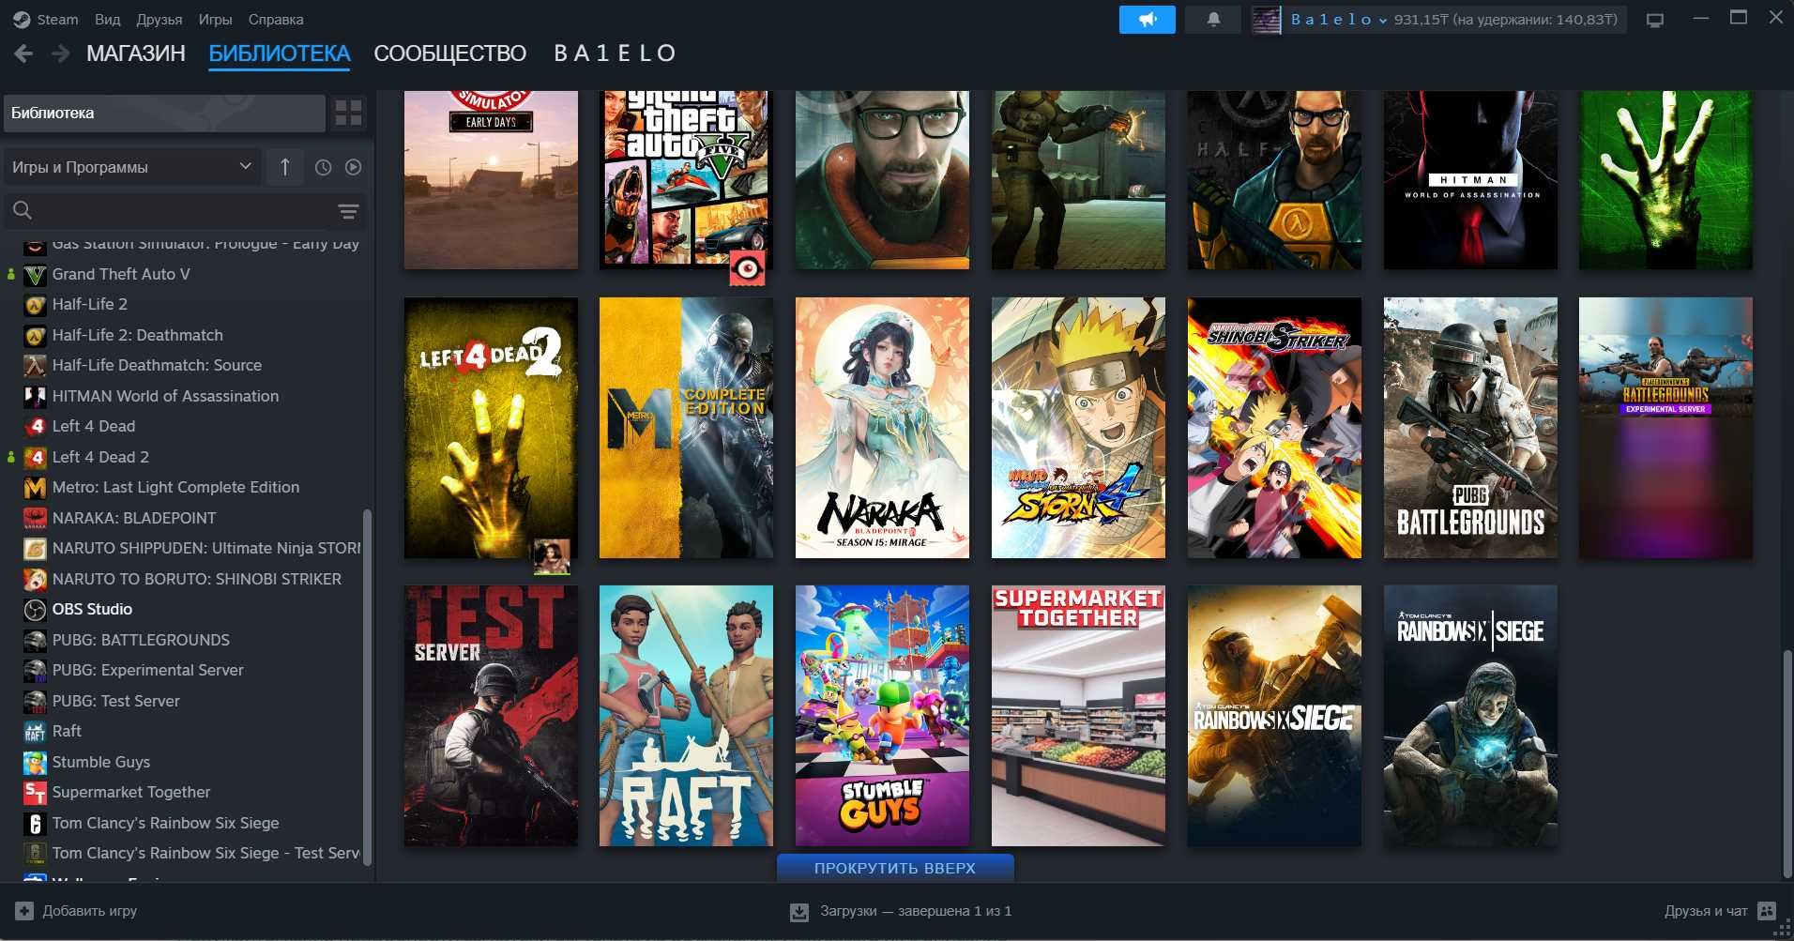Switch library to grid collections view icon
Viewport: 1794px width, 941px height.
click(x=348, y=113)
